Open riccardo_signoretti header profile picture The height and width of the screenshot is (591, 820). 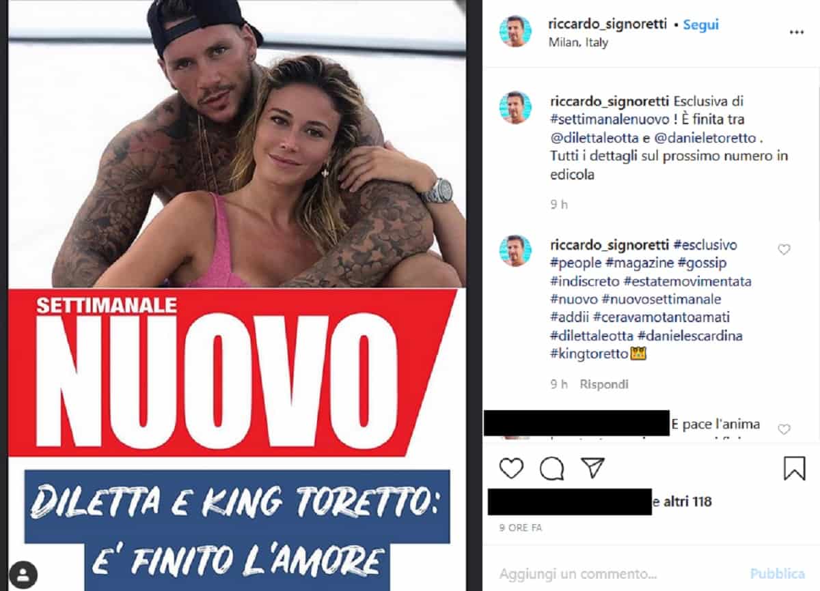coord(515,31)
